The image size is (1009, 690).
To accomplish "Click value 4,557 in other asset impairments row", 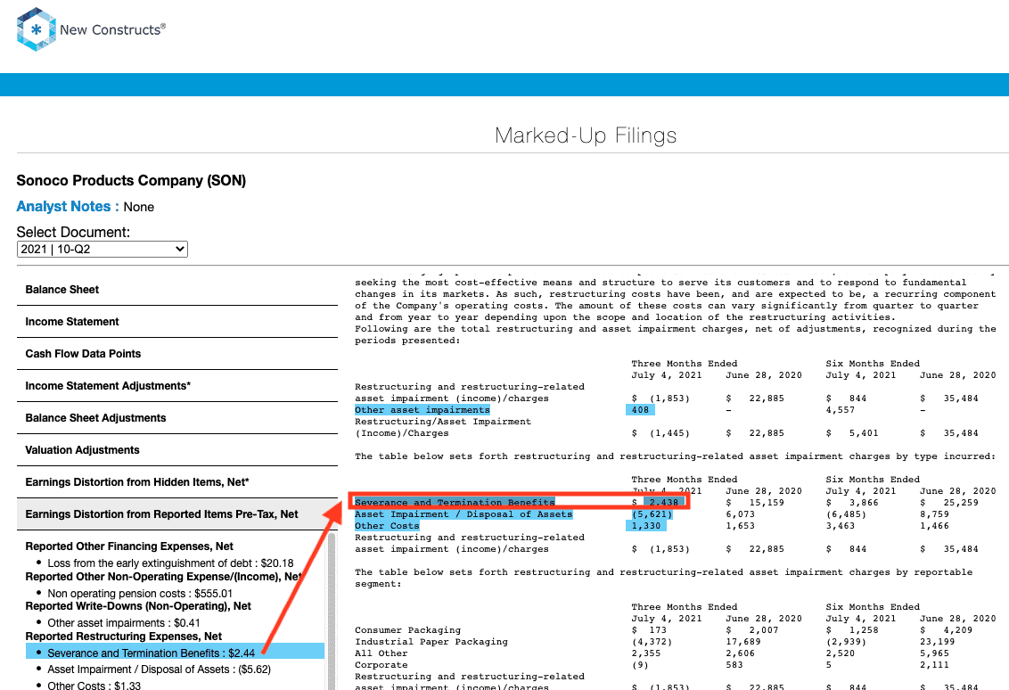I will [x=841, y=410].
